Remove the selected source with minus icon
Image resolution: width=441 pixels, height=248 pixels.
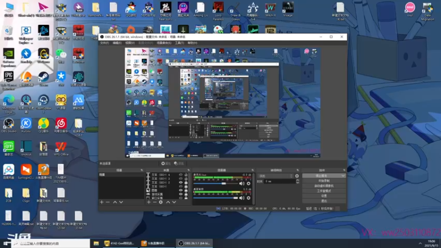click(155, 202)
